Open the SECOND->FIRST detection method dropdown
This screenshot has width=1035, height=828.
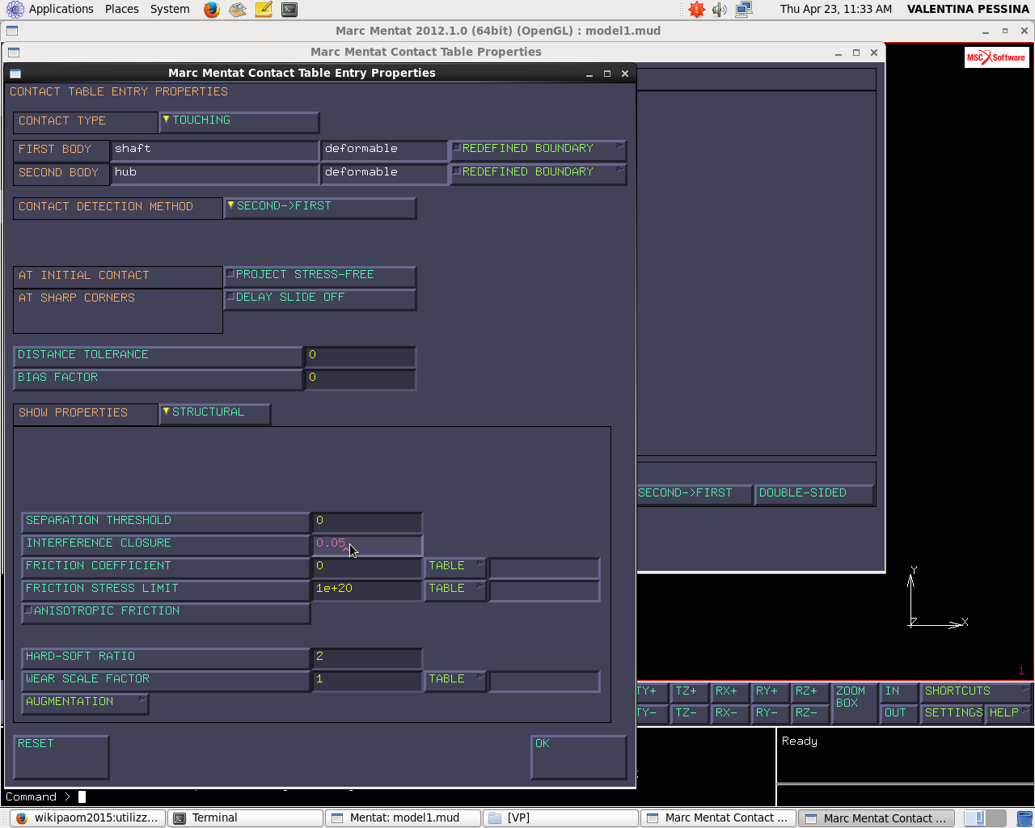(x=320, y=207)
